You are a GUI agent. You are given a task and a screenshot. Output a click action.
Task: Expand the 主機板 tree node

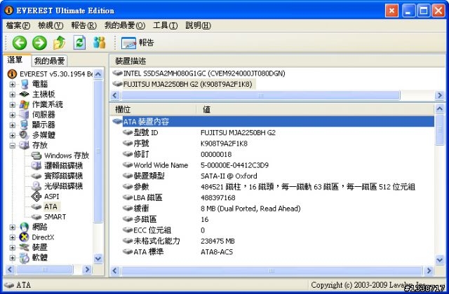coord(13,94)
